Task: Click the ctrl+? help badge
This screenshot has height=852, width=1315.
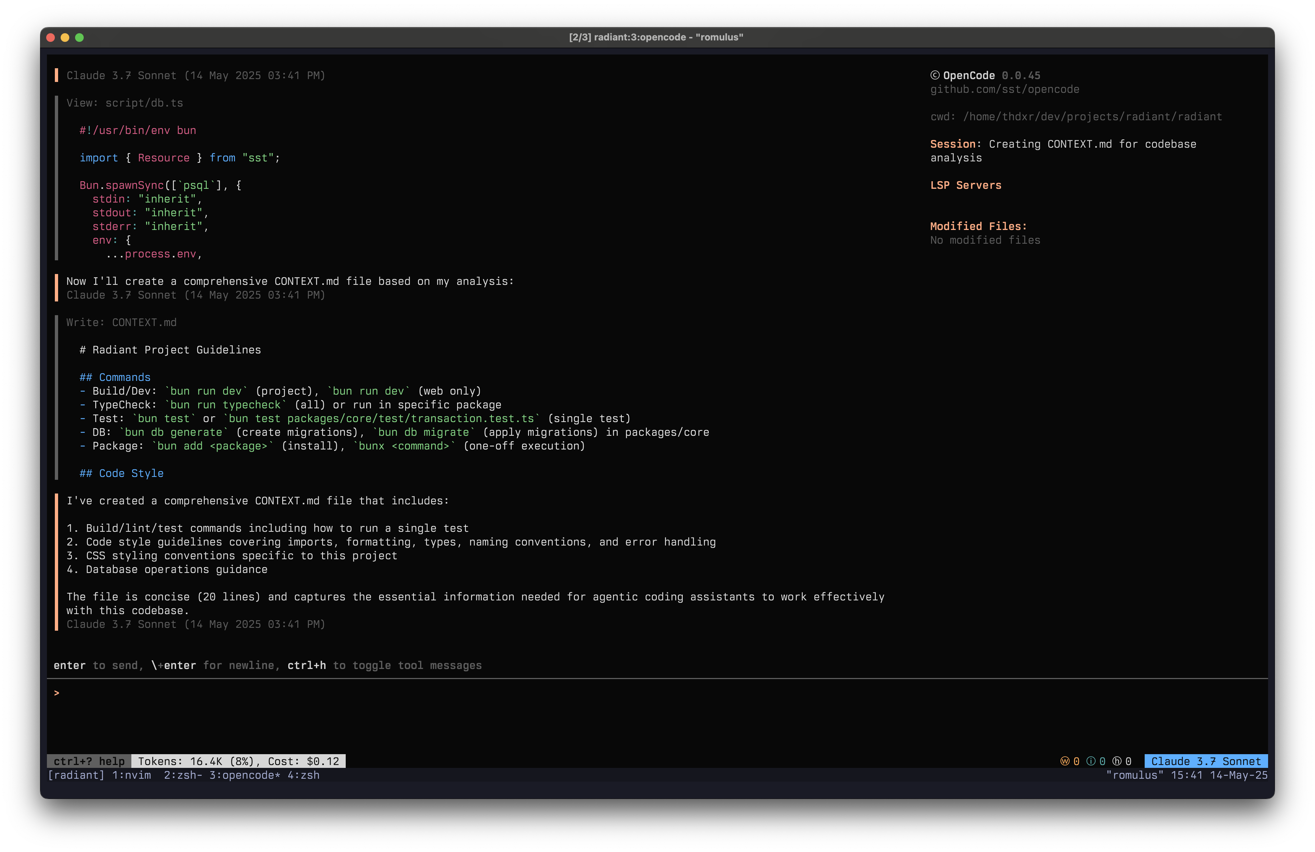Action: click(x=88, y=761)
